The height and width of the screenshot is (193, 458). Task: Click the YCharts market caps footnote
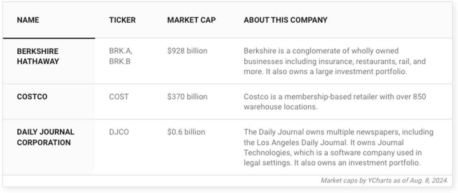pos(384,180)
